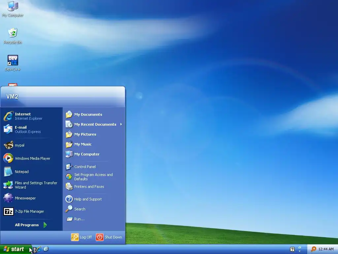Image resolution: width=338 pixels, height=254 pixels.
Task: Open the help balloon icon on taskbar
Action: (x=292, y=249)
